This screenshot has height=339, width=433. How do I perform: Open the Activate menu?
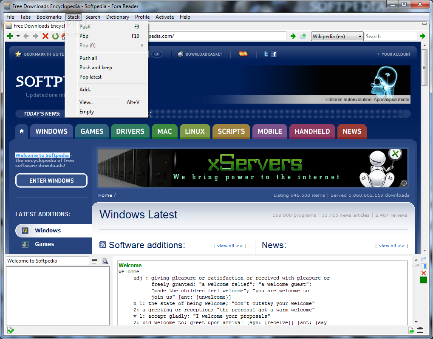164,17
